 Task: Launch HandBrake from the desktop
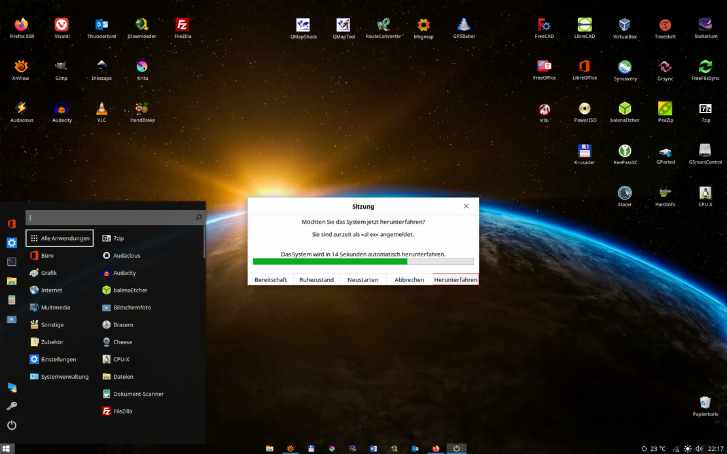142,109
